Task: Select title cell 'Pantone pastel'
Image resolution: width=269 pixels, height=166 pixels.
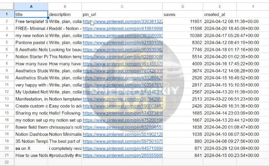Action: 31,43
